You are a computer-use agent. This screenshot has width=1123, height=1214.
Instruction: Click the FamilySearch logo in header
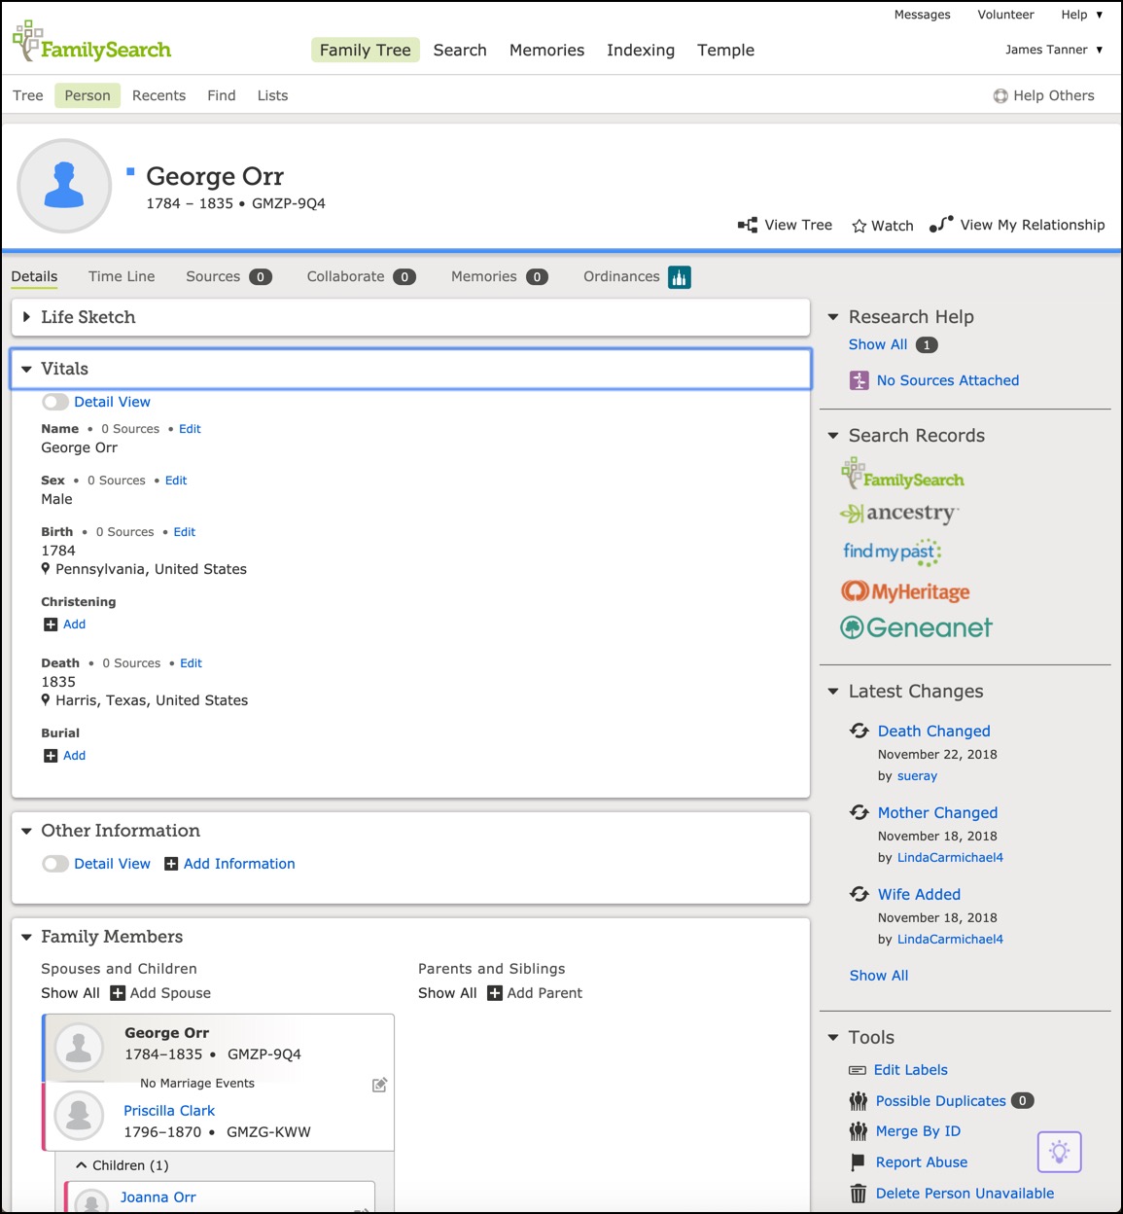click(91, 42)
